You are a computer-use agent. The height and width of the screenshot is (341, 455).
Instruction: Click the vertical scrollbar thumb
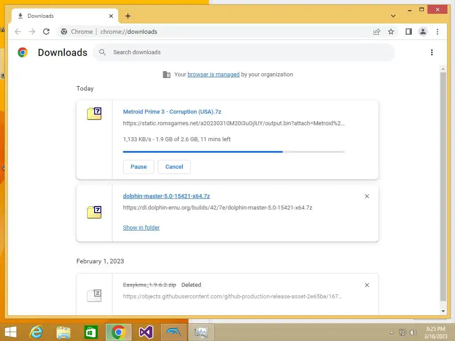[x=443, y=187]
